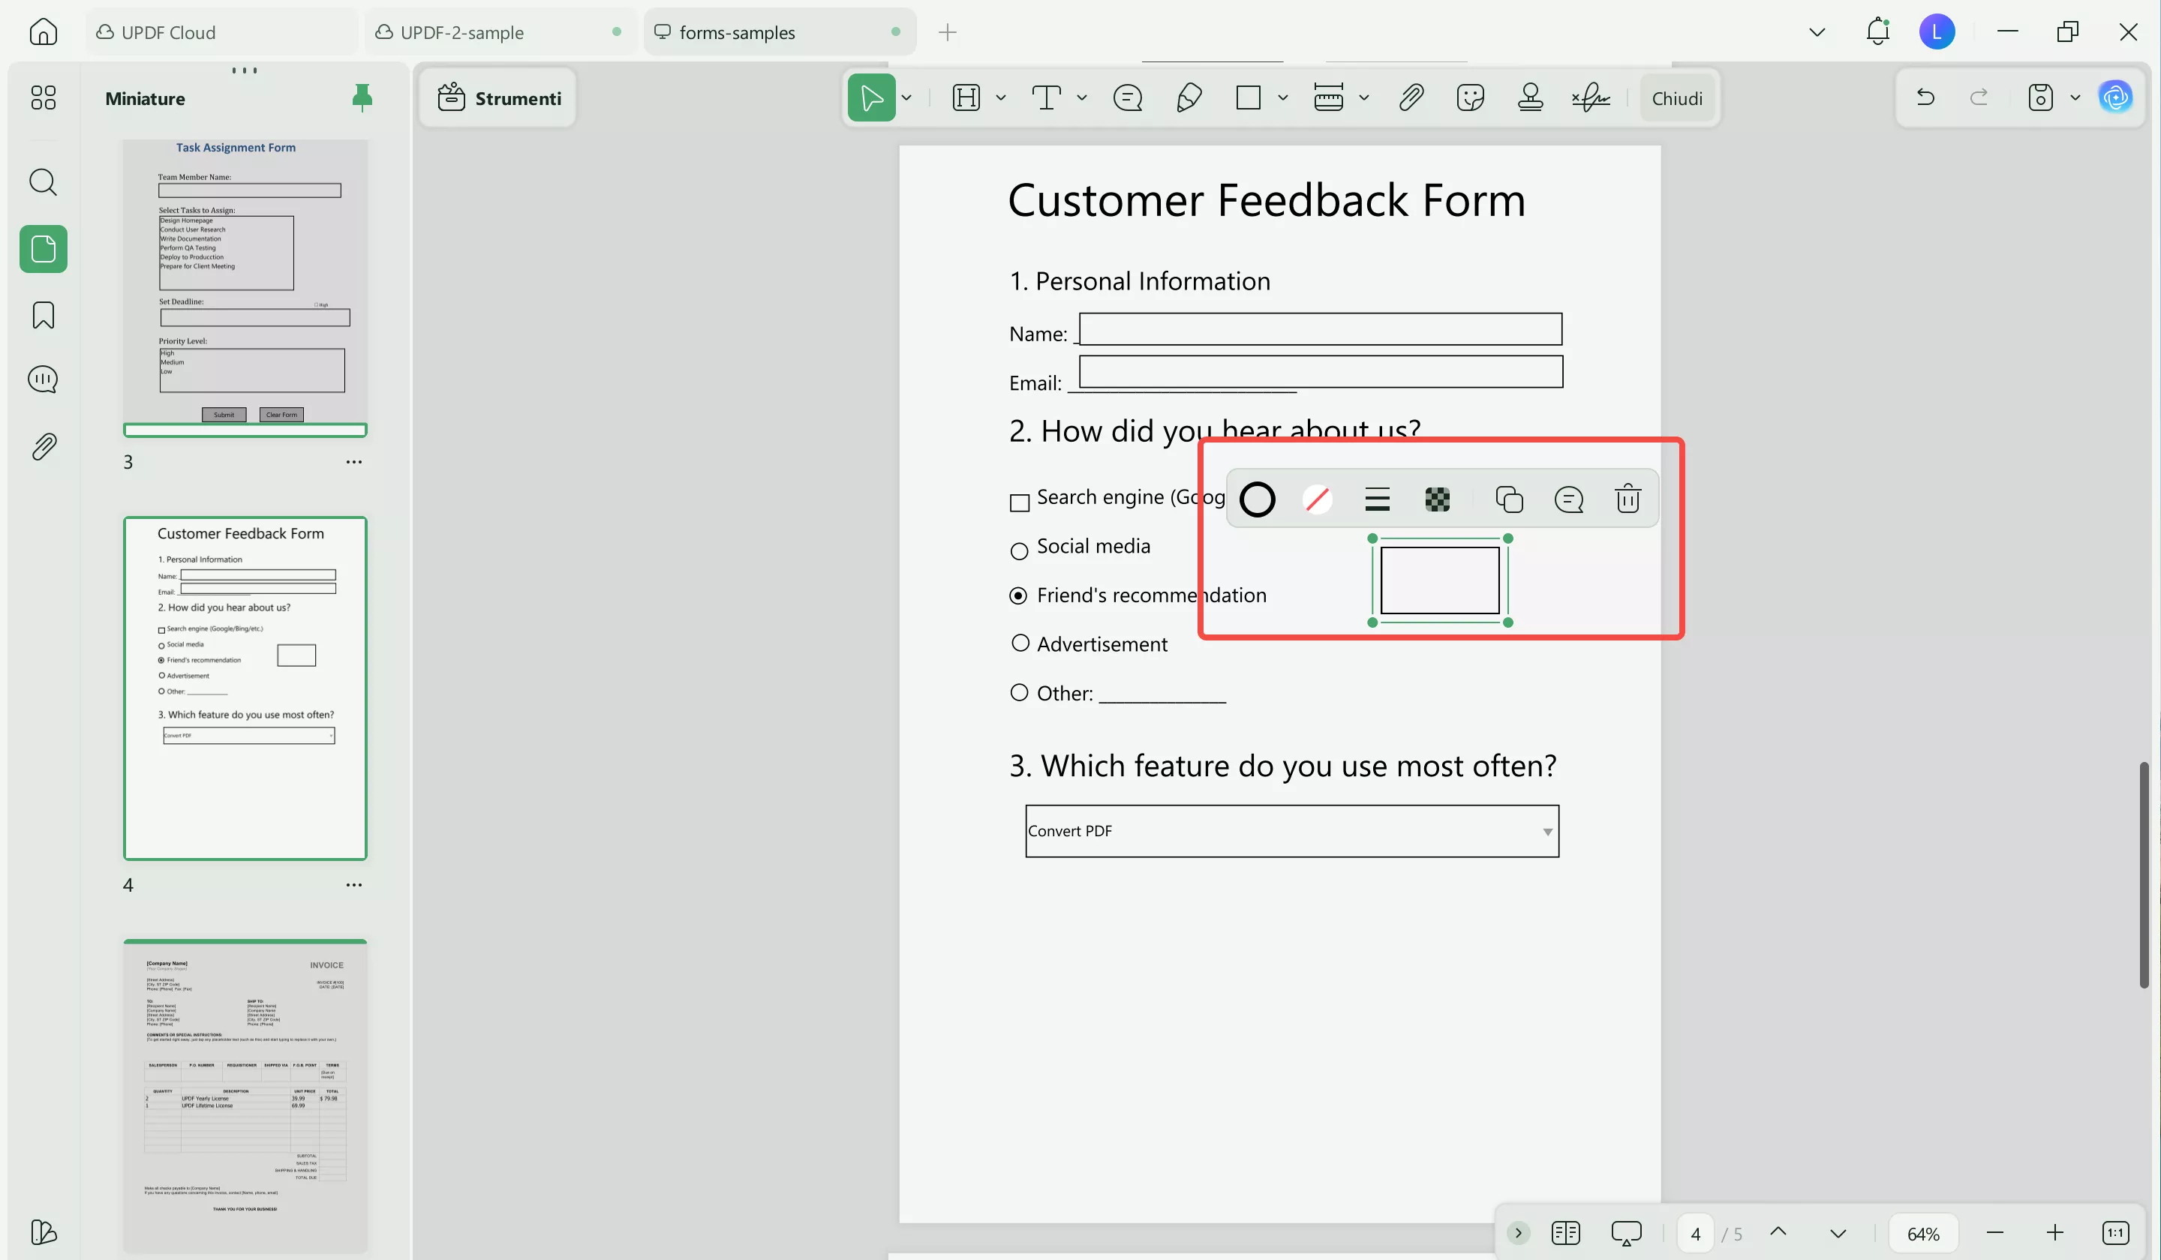Screen dimensions: 2161x1260
Task: Select the signature tool icon
Action: pyautogui.click(x=1591, y=97)
